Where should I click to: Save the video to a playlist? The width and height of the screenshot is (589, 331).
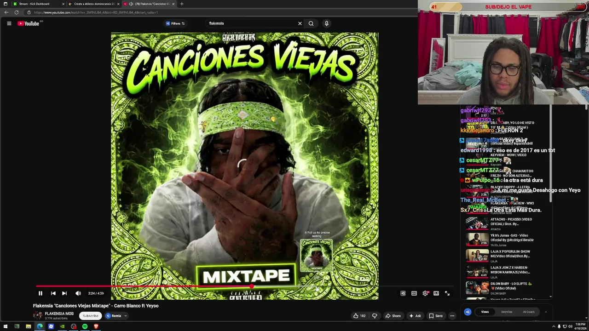436,316
